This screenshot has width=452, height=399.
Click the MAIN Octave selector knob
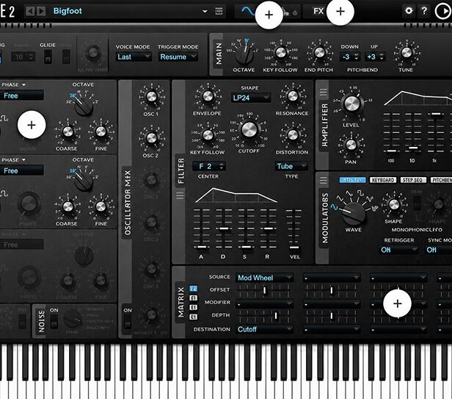[244, 54]
